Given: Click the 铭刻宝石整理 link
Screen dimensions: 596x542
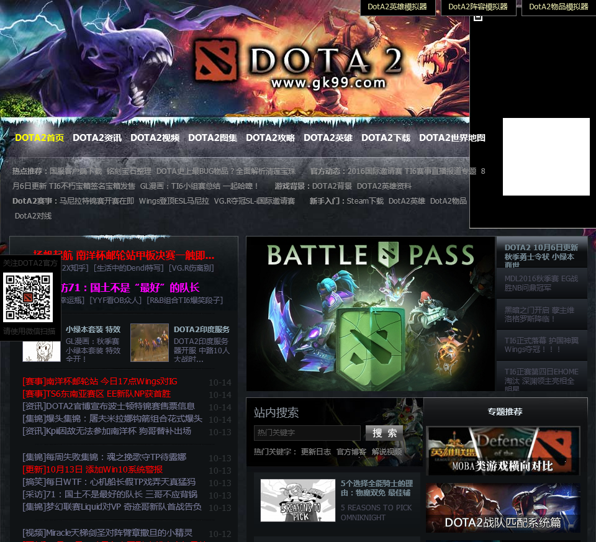Looking at the screenshot, I should (x=129, y=171).
